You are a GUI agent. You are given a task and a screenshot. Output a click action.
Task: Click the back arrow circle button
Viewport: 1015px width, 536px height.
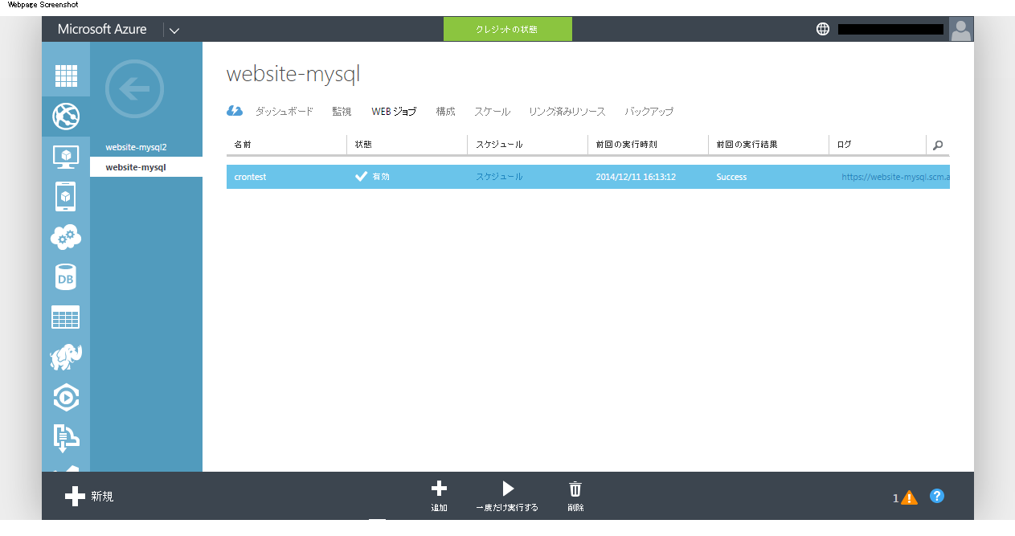[x=134, y=88]
